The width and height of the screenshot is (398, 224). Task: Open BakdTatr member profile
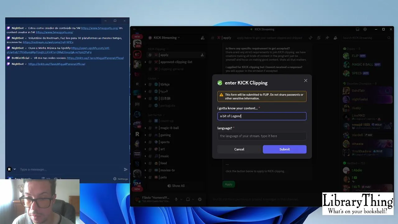(x=367, y=91)
